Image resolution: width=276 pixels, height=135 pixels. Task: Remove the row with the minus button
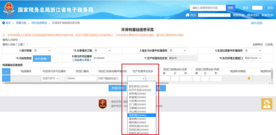(x=6, y=78)
